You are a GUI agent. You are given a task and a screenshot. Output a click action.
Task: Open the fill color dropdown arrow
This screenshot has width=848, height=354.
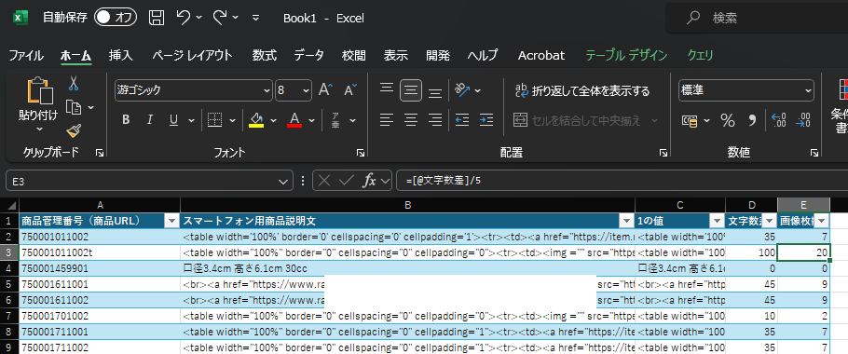[273, 120]
